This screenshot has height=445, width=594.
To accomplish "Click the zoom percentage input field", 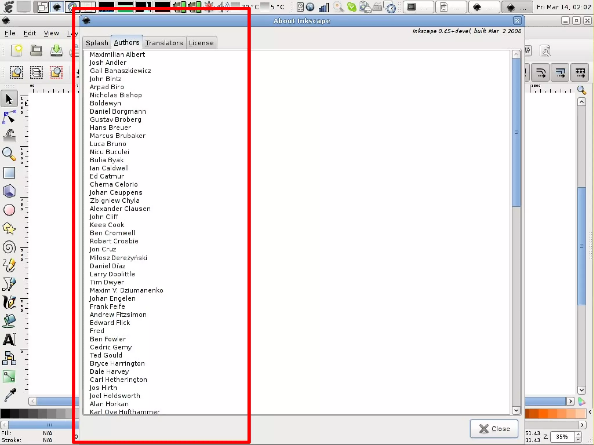I will 562,437.
